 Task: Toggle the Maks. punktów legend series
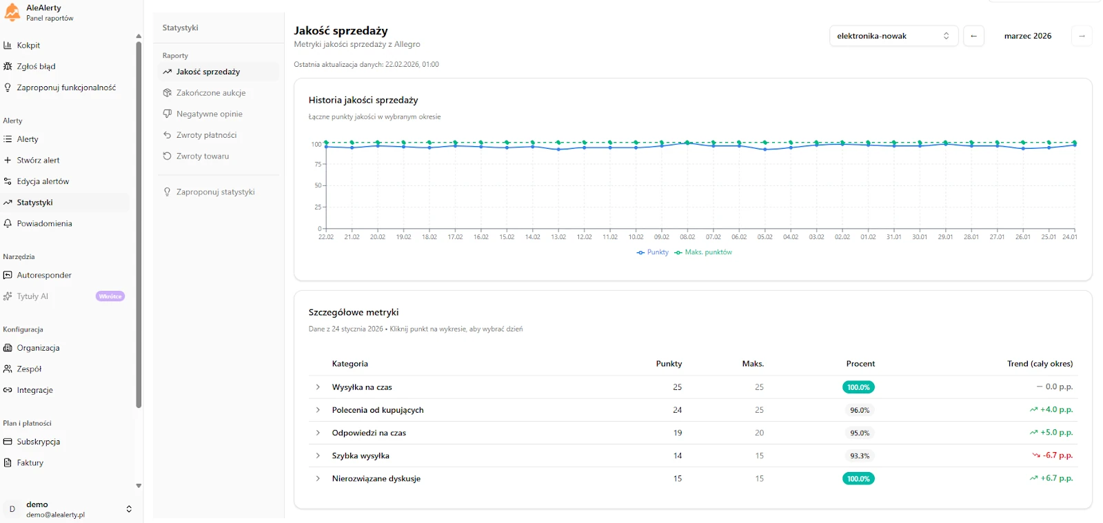point(703,252)
